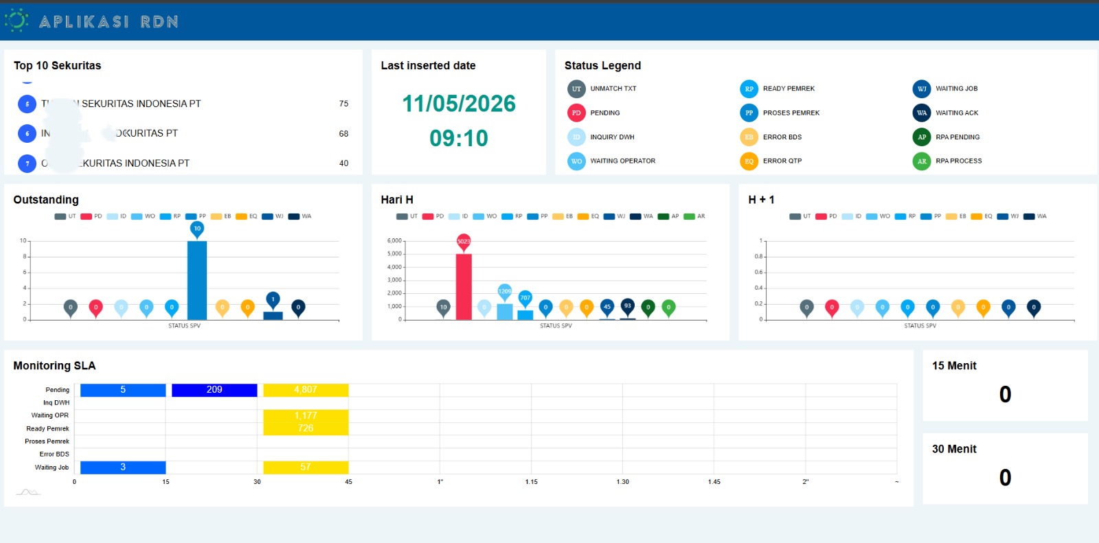Click the AR RPA Process legend icon
1099x543 pixels.
922,161
